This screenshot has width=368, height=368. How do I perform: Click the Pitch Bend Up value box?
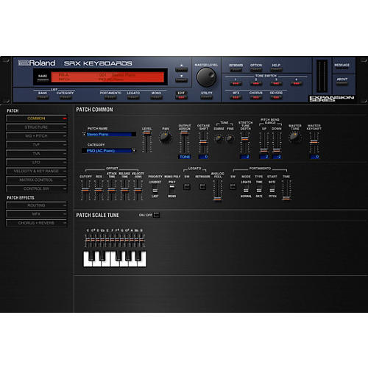(x=263, y=157)
